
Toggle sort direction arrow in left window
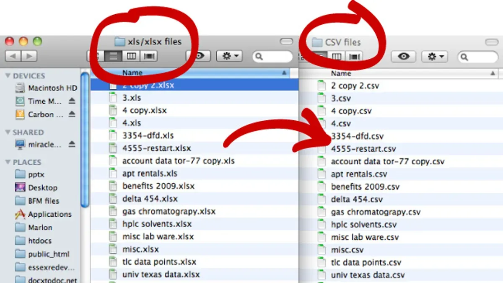click(x=285, y=73)
